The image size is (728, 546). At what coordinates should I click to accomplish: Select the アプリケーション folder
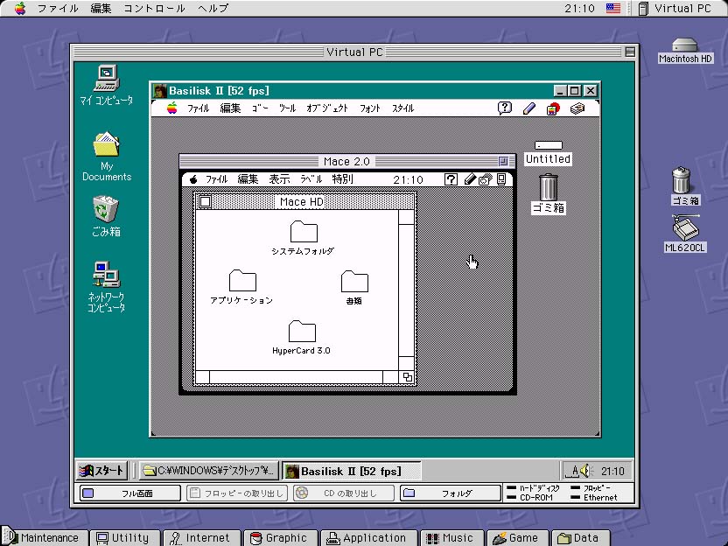coord(241,287)
